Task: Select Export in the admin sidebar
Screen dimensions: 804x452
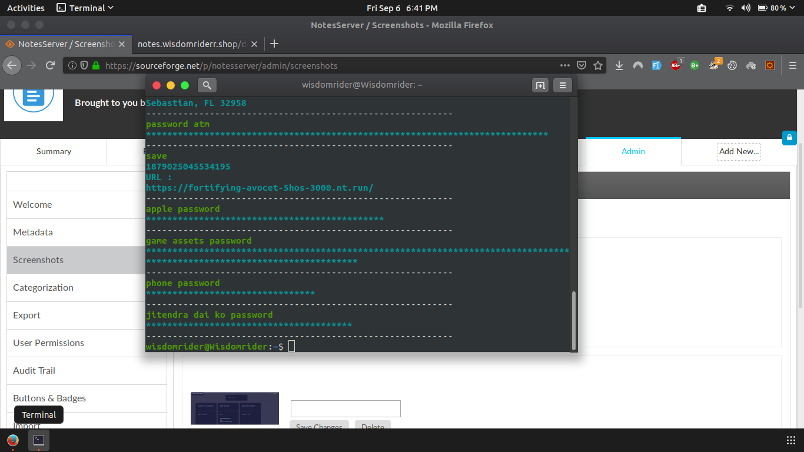Action: click(x=87, y=315)
